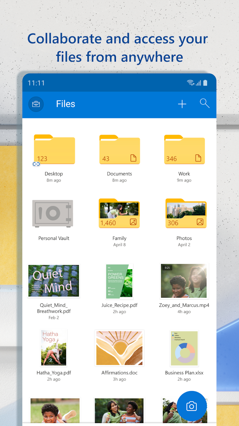Tap the blue camera upload button
This screenshot has height=426, width=239.
click(x=191, y=406)
